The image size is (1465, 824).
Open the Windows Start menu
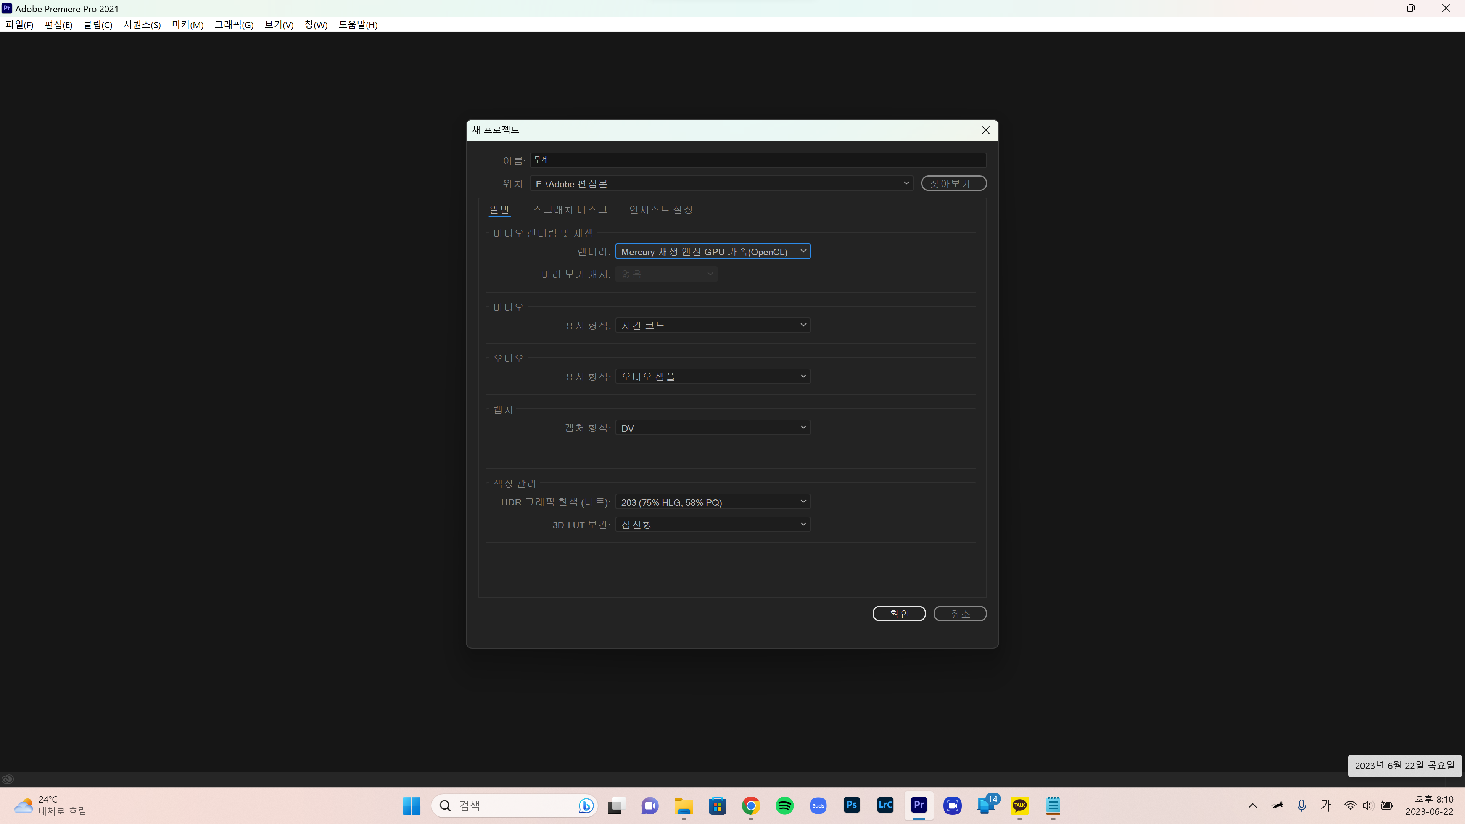[x=411, y=805]
